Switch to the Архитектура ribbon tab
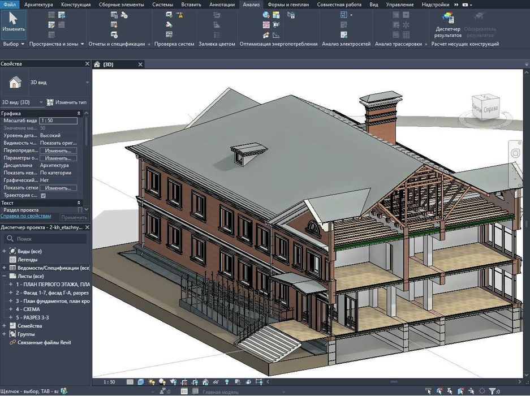This screenshot has height=396, width=530. 38,5
